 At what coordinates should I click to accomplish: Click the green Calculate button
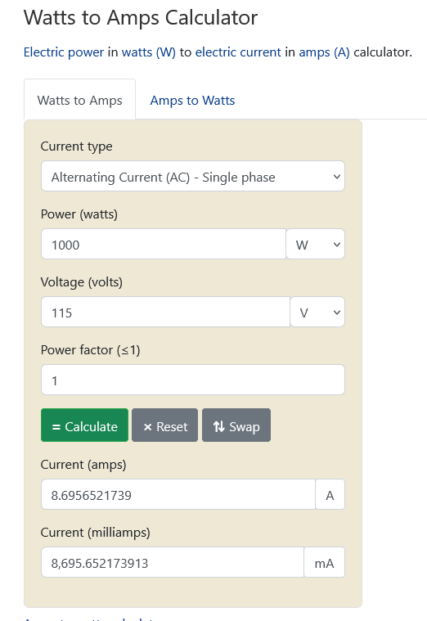tap(85, 425)
